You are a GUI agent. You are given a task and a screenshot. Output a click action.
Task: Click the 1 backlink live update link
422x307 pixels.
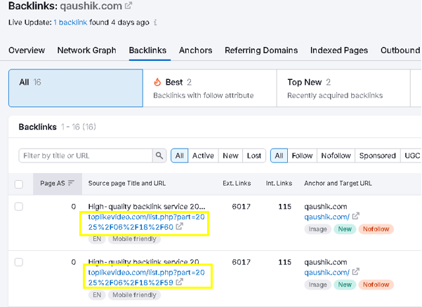point(70,22)
